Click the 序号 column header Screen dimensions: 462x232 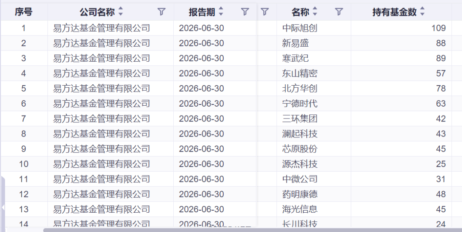(24, 12)
